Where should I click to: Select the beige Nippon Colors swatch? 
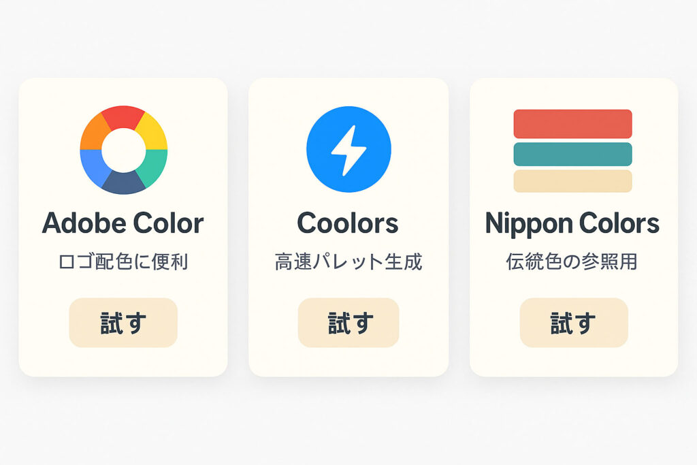pos(572,181)
